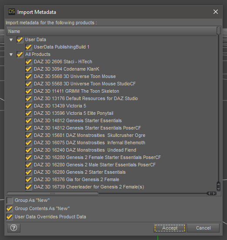
Task: Click the DS DAZ Studio logo icon
Action: point(12,12)
